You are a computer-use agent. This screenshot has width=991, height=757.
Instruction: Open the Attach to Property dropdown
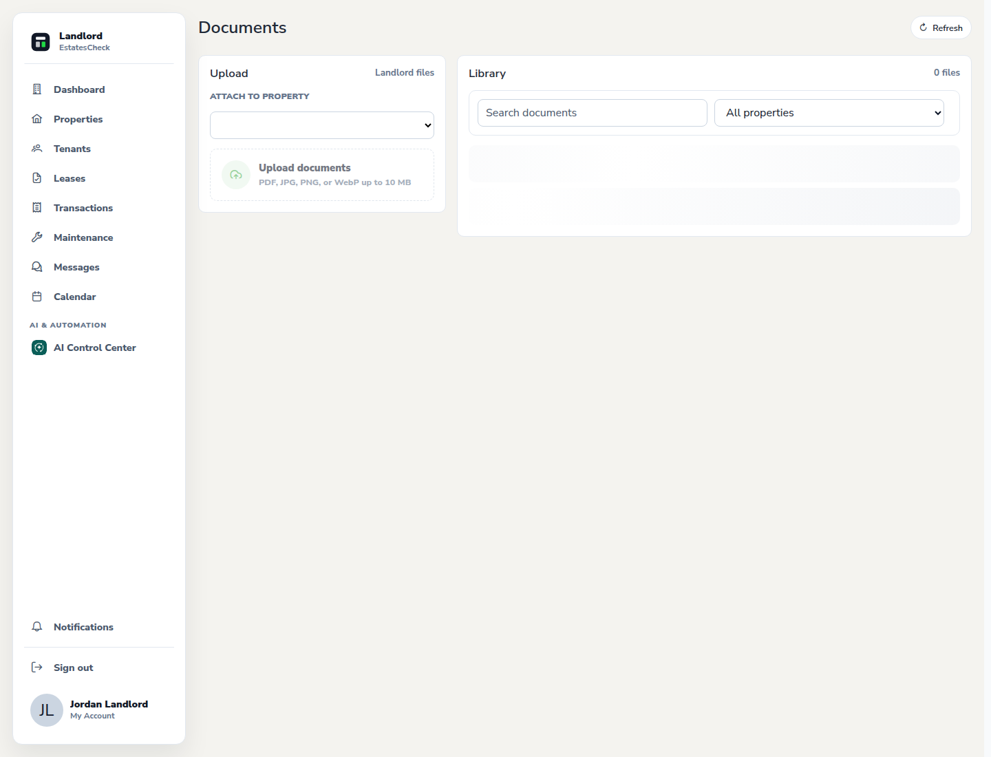[322, 125]
